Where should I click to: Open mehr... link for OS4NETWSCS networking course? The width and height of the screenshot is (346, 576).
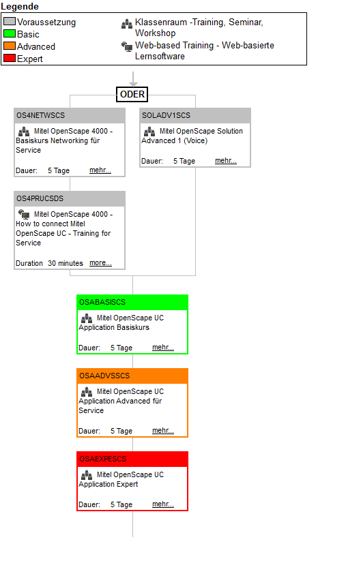pos(100,170)
